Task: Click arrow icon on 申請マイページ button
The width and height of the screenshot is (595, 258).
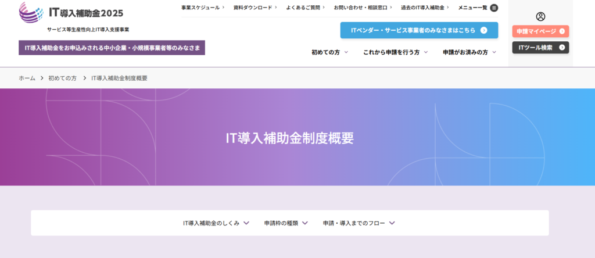Action: 562,31
